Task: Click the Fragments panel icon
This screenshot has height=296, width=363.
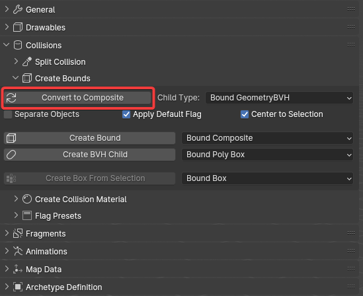Action: coord(18,233)
